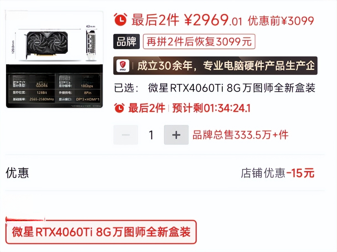
Task: Select the 微星RTX4060Ti 8G万图师全新盒装 option
Action: [x=101, y=232]
